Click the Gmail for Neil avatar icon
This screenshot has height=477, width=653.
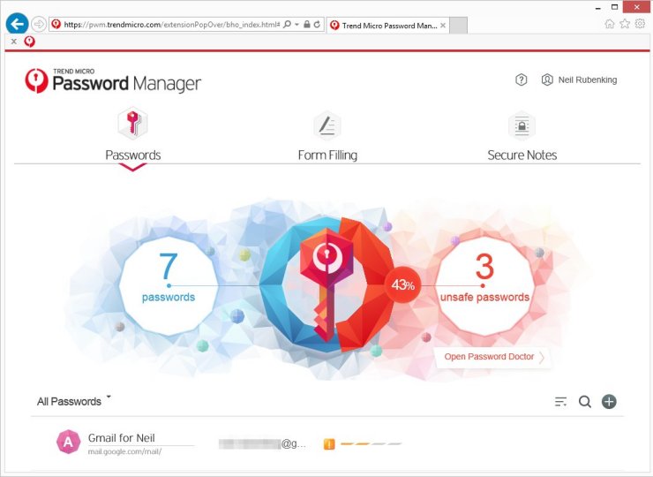(x=68, y=442)
